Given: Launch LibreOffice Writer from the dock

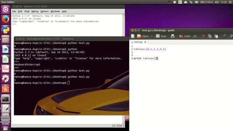Looking at the screenshot, I should 5,49.
